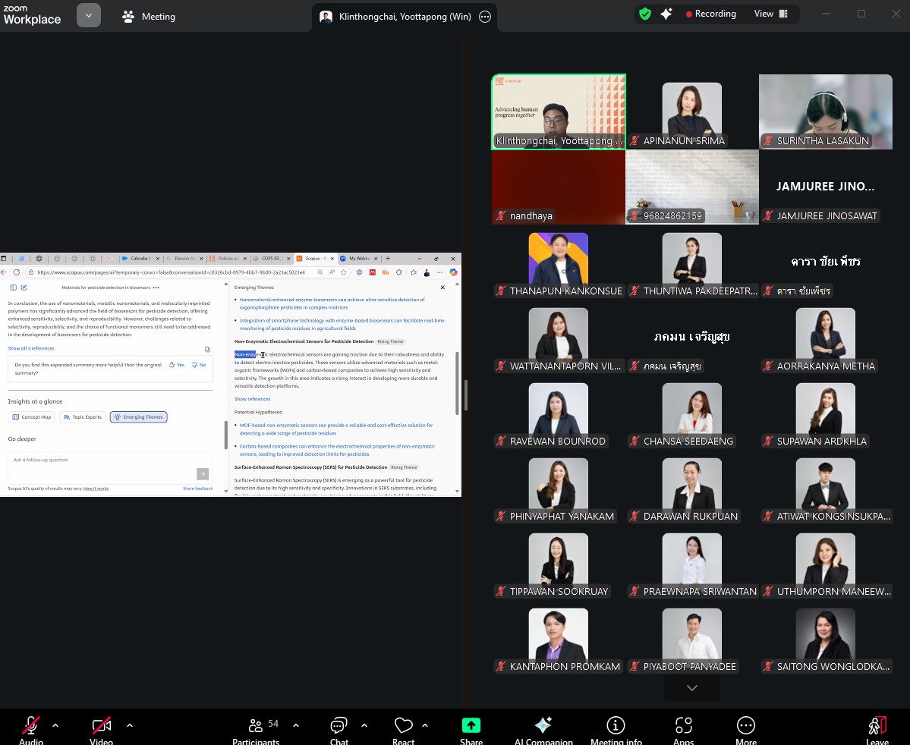Open the Participants panel
The width and height of the screenshot is (910, 745).
[256, 729]
